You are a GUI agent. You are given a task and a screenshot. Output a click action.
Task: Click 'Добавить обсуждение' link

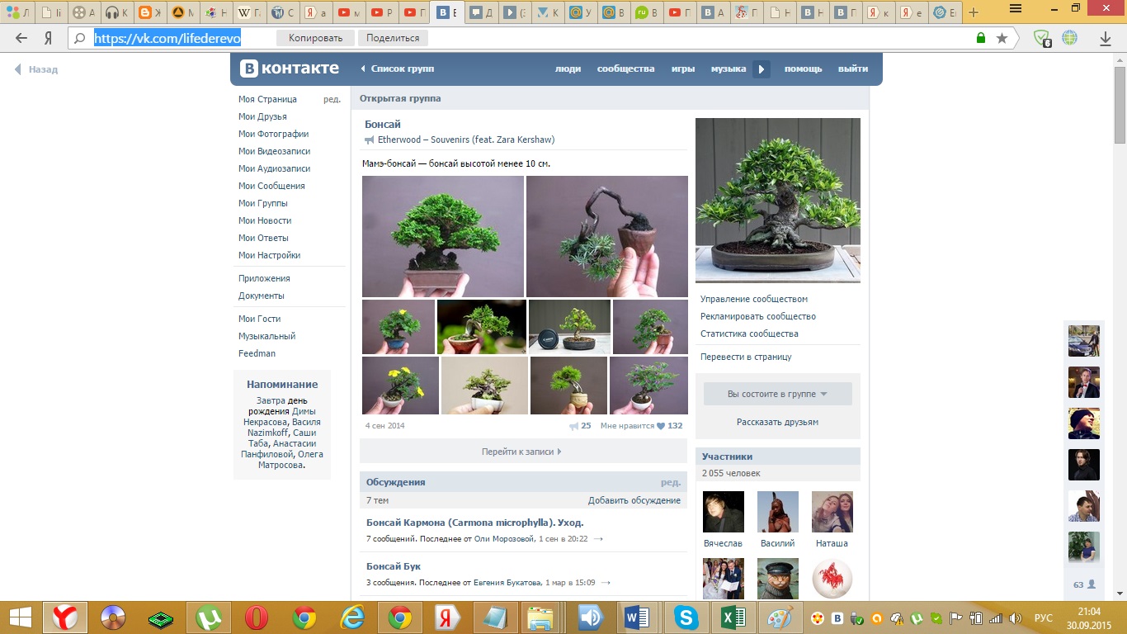(634, 500)
